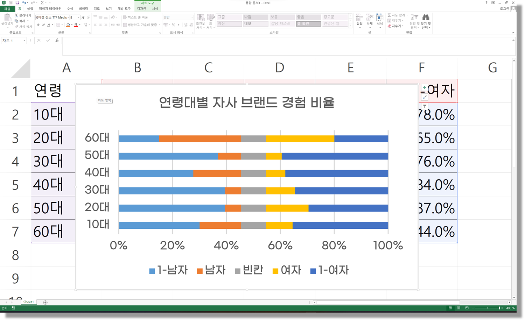Click the increase font size icon

tap(83, 17)
